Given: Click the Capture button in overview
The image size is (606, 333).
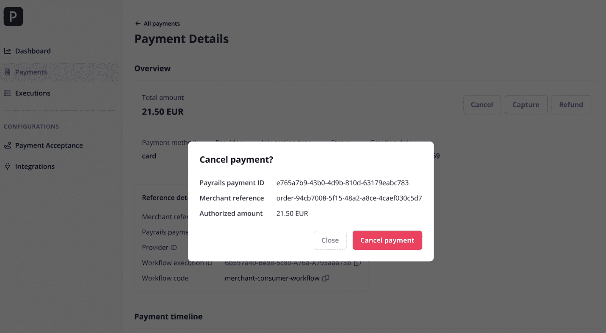Looking at the screenshot, I should click(x=526, y=105).
